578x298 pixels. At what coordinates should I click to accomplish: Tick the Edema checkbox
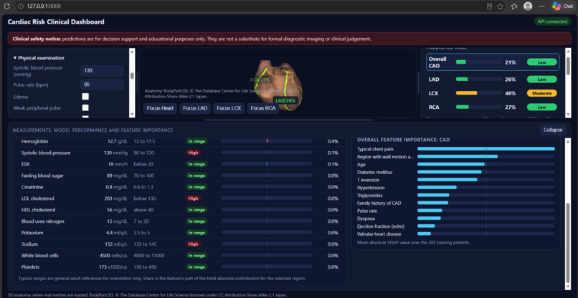point(85,97)
